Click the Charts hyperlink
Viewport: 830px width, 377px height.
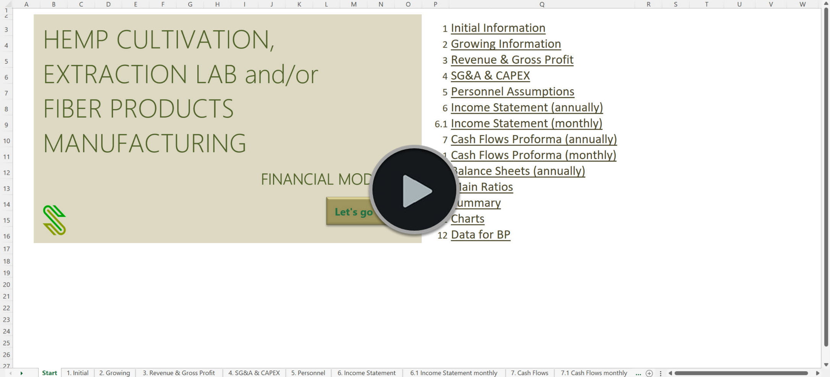[x=467, y=218]
